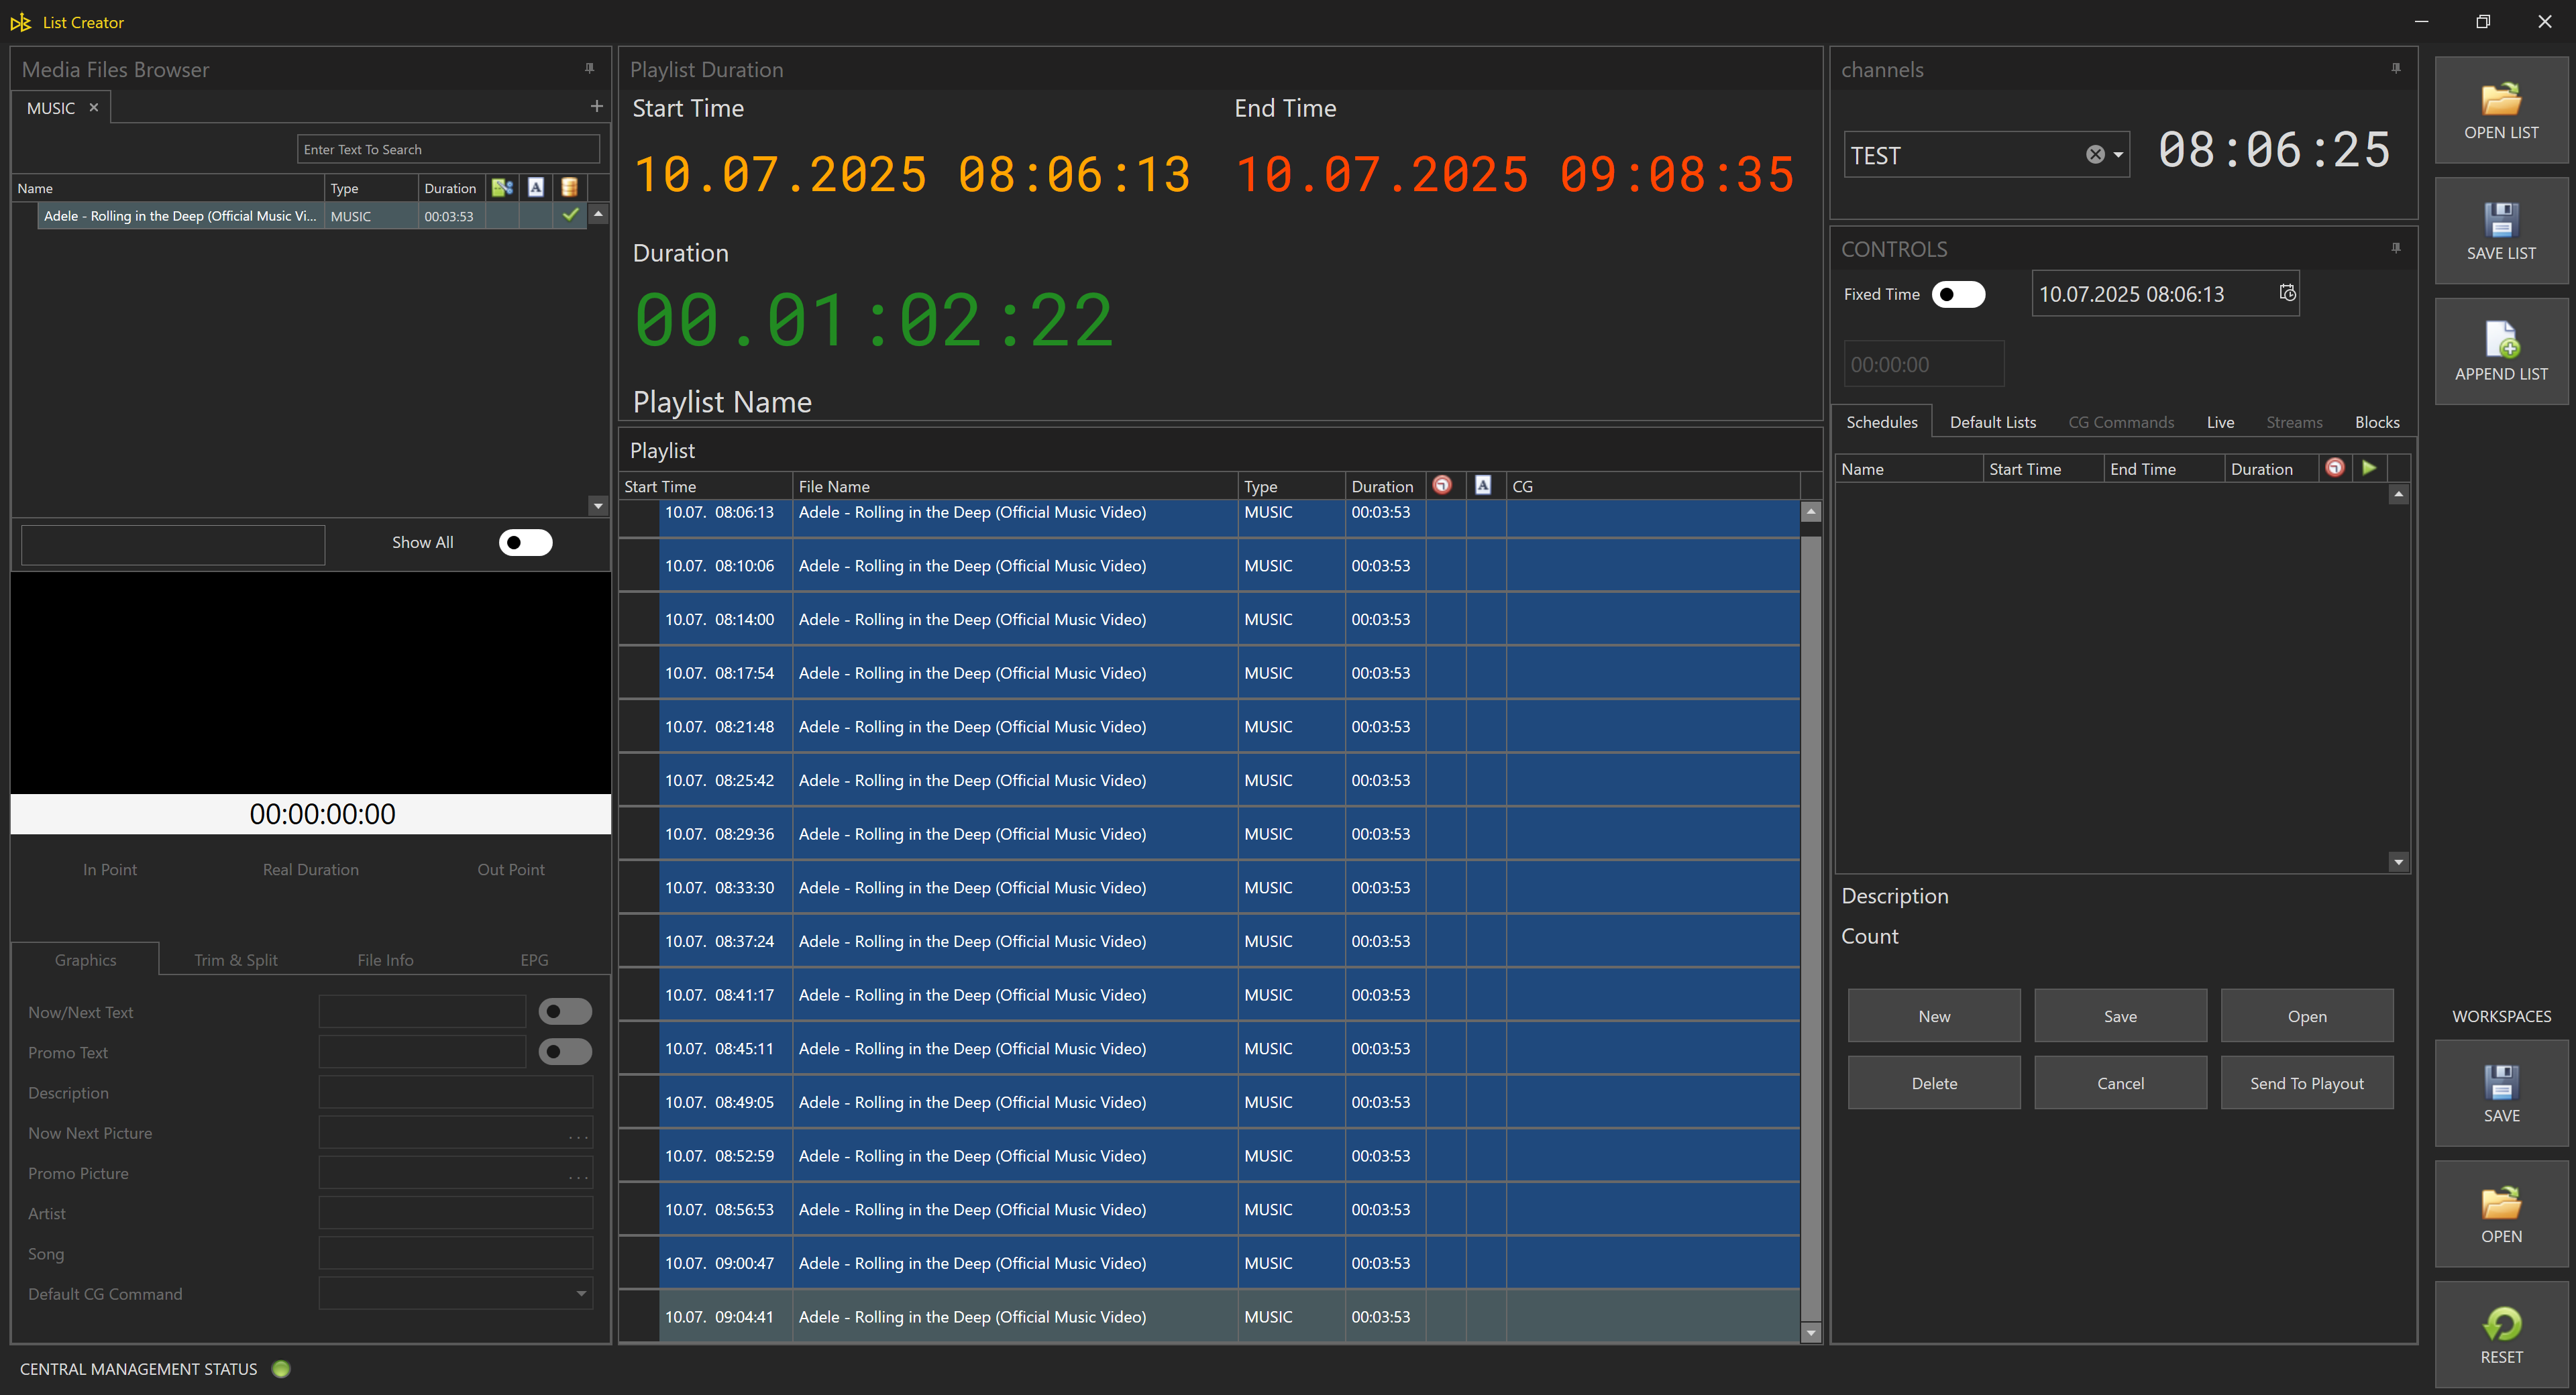Click the Save schedule button
The width and height of the screenshot is (2576, 1395).
2120,1016
